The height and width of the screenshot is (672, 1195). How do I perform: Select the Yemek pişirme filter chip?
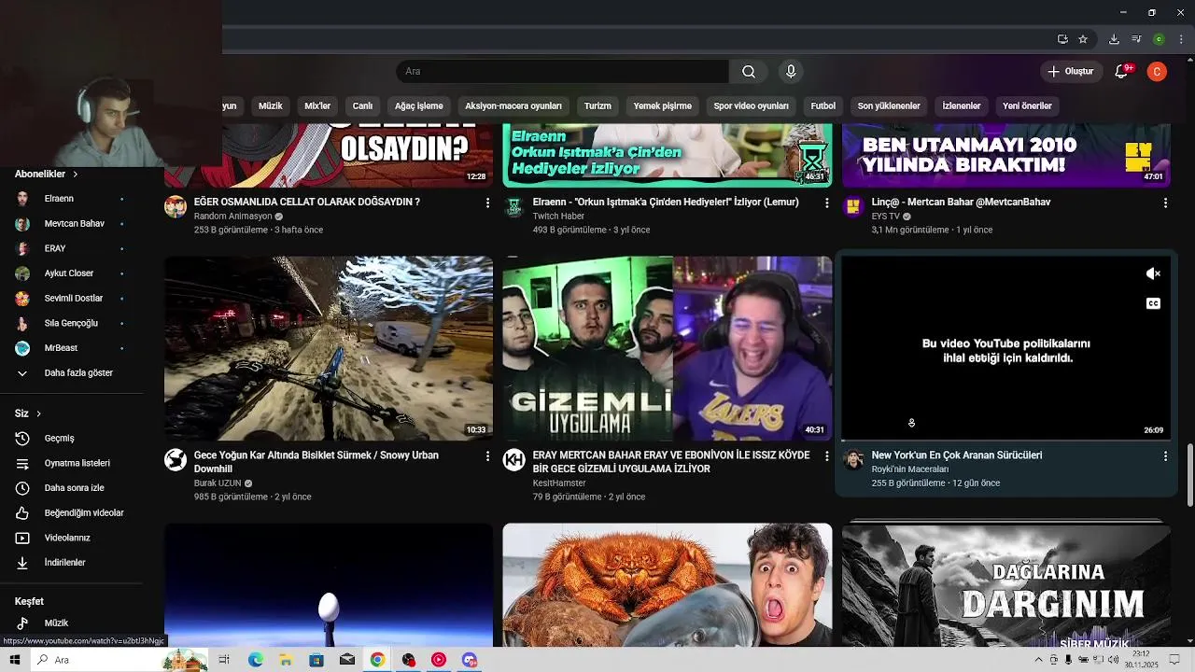(662, 106)
